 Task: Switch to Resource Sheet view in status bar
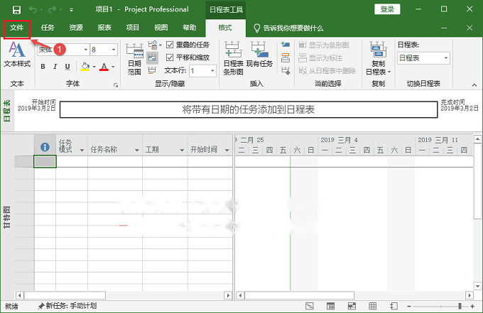[372, 306]
